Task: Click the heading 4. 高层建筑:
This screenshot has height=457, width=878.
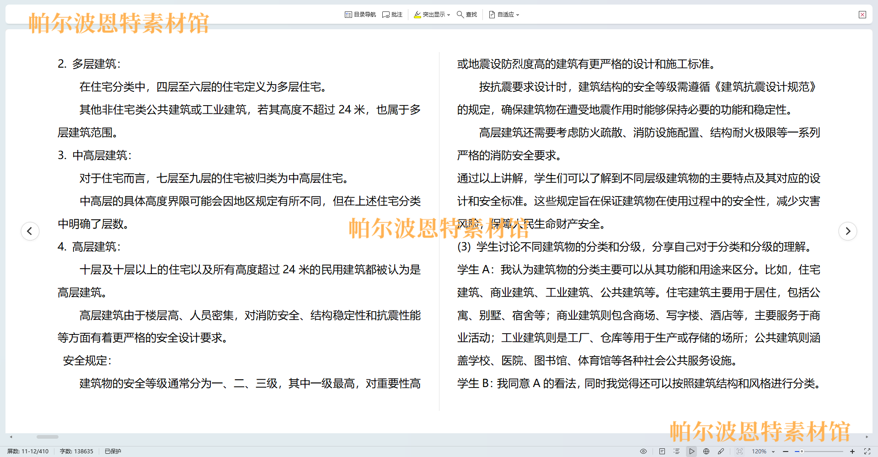Action: [x=89, y=247]
